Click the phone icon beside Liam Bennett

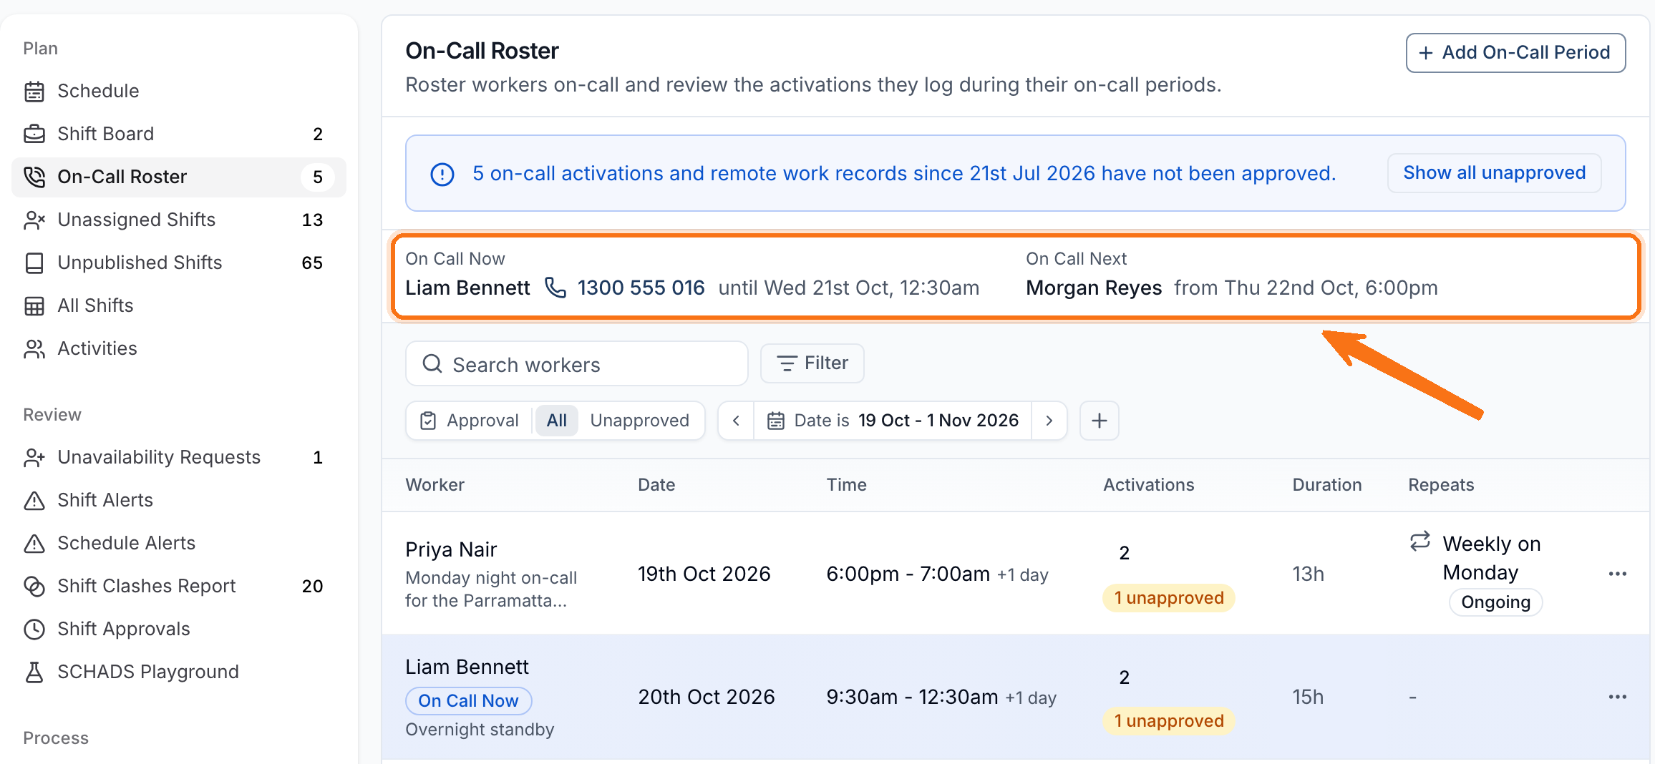555,288
